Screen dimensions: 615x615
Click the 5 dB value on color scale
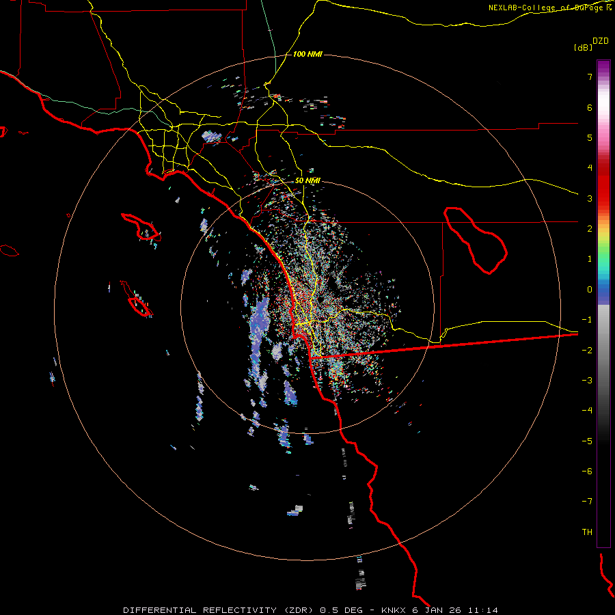click(590, 137)
